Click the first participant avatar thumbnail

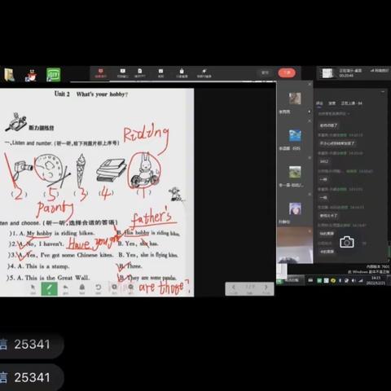pyautogui.click(x=295, y=99)
